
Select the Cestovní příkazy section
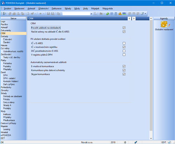click(8, 123)
